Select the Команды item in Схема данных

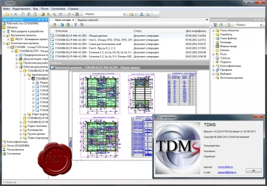pyautogui.click(x=226, y=42)
